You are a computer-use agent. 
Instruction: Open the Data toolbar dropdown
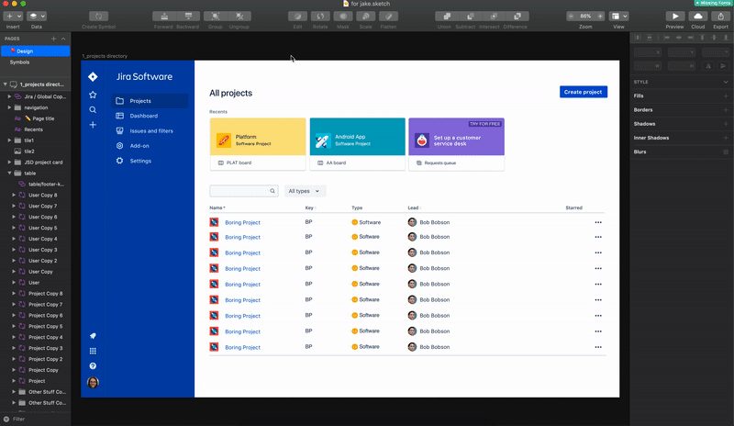[x=37, y=16]
